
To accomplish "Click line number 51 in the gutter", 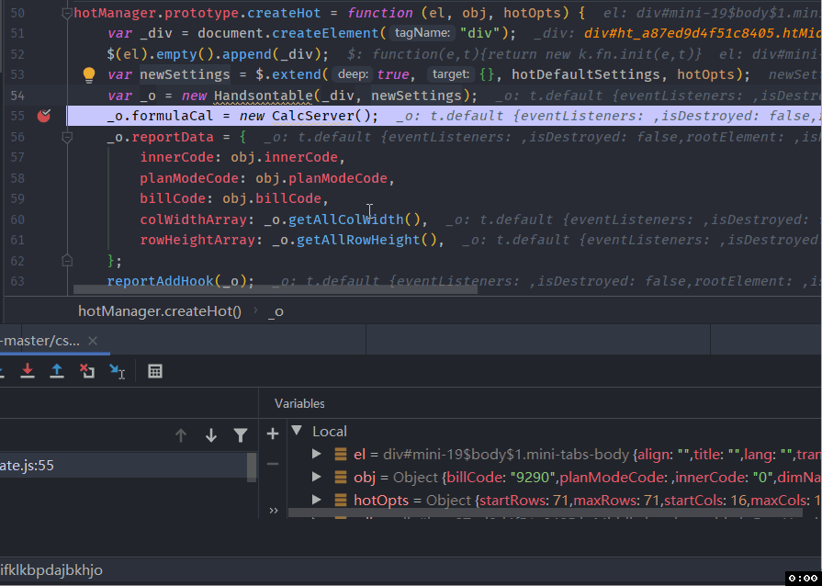I will 17,34.
